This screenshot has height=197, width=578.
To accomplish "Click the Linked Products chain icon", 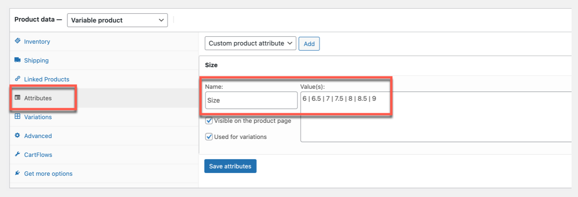I will tap(18, 79).
